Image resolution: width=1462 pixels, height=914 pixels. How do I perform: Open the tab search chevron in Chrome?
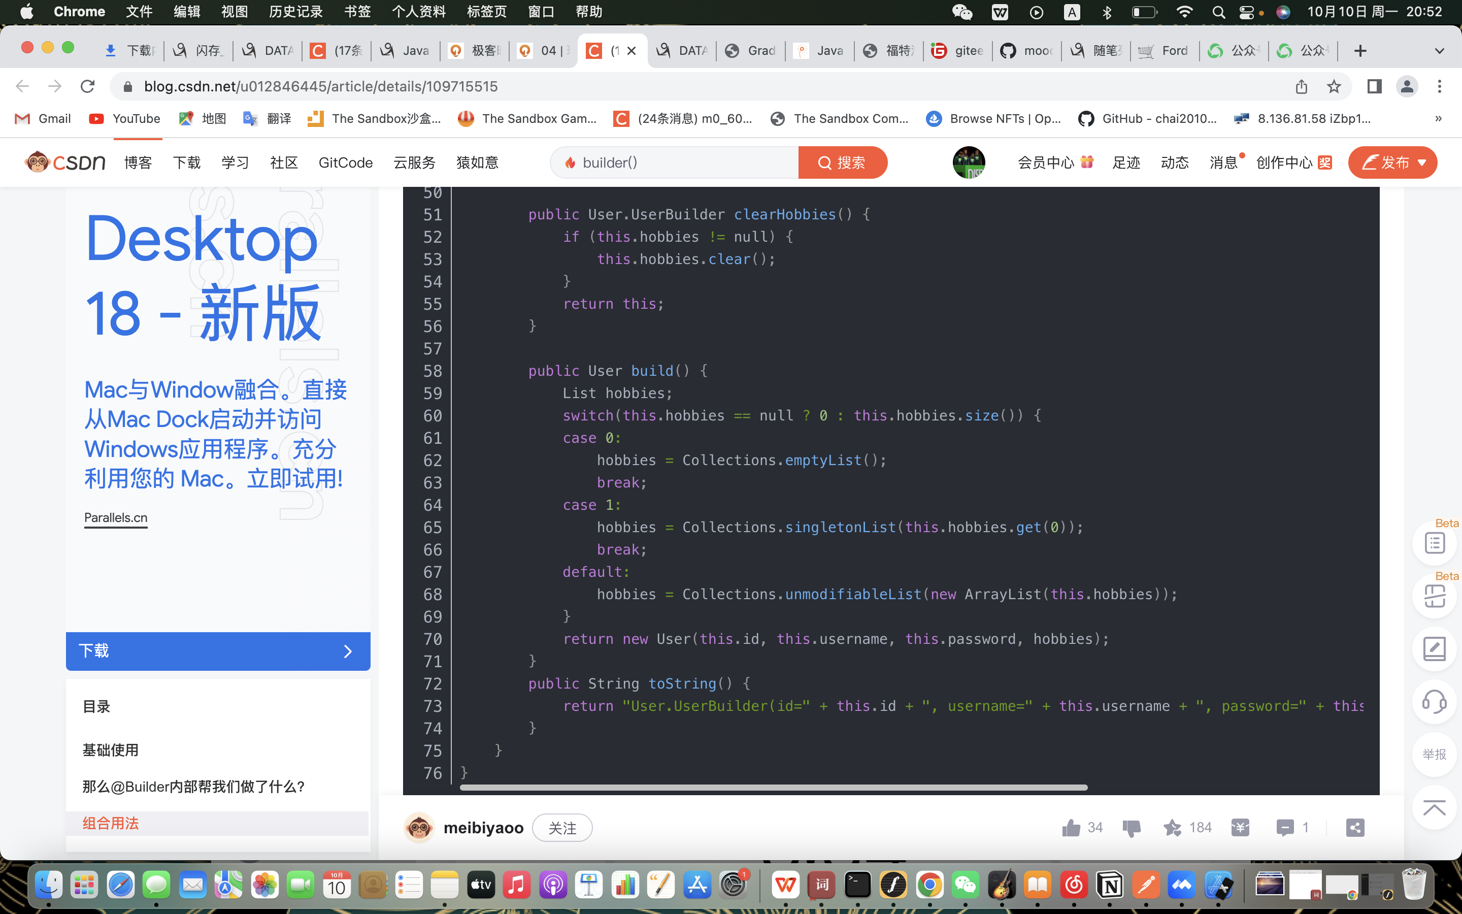pyautogui.click(x=1440, y=51)
